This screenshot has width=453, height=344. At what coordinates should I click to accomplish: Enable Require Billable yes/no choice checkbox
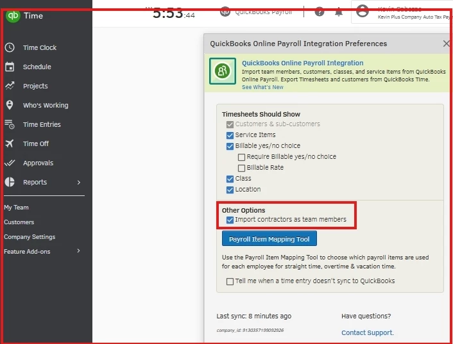[x=241, y=157]
